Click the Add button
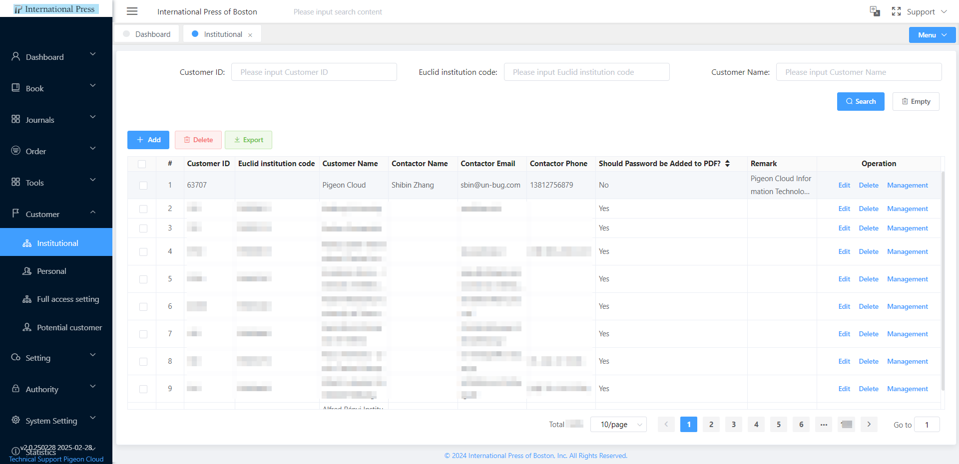This screenshot has height=464, width=959. pyautogui.click(x=148, y=140)
